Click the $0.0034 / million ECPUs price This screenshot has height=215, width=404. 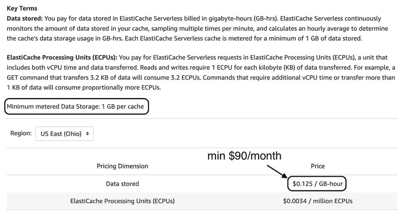[318, 201]
